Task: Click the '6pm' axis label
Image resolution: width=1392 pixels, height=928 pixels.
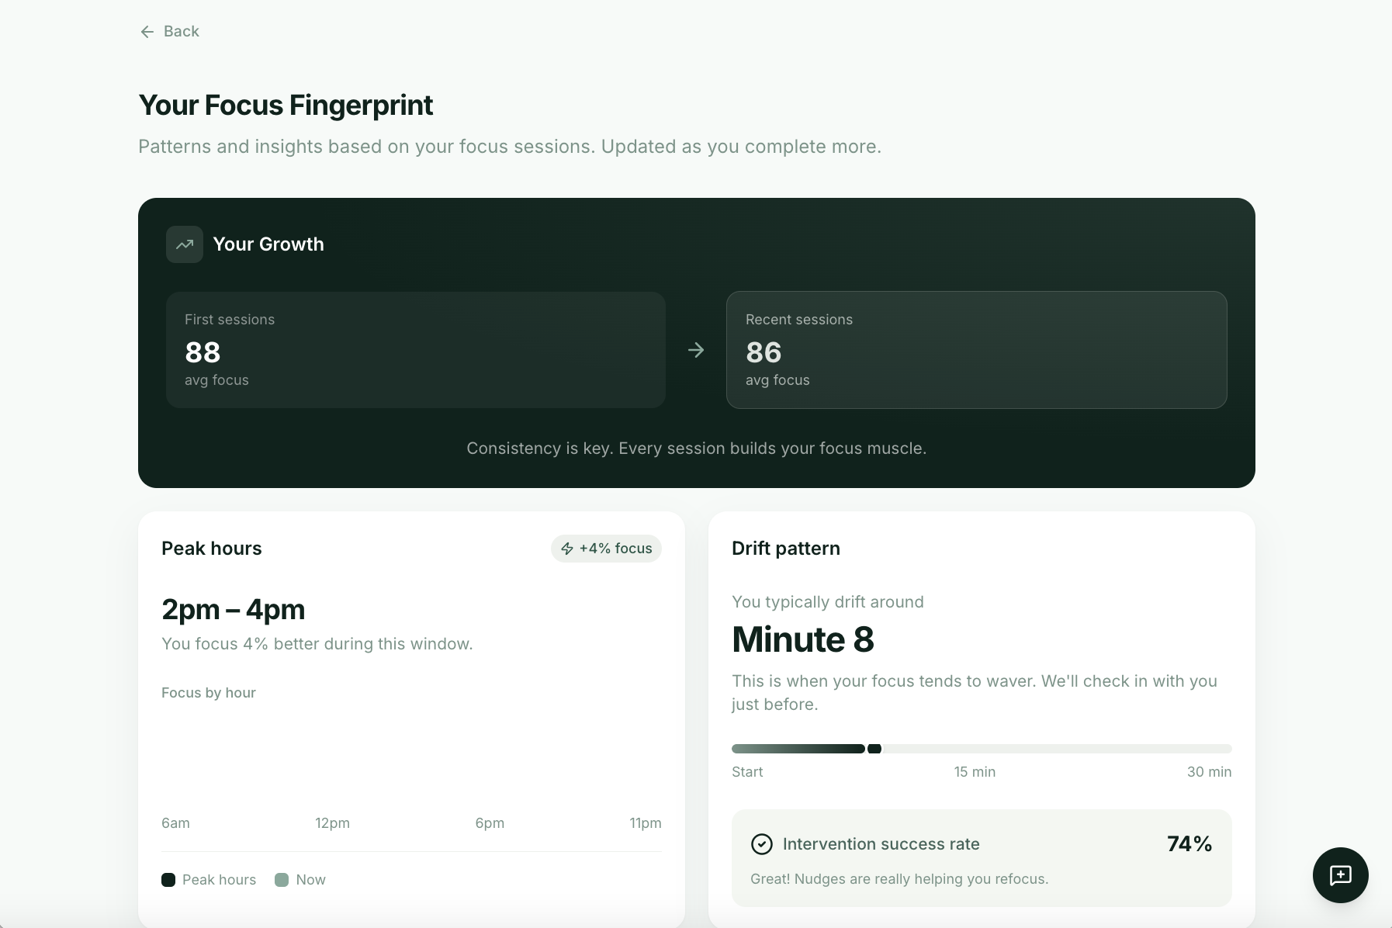Action: click(490, 823)
